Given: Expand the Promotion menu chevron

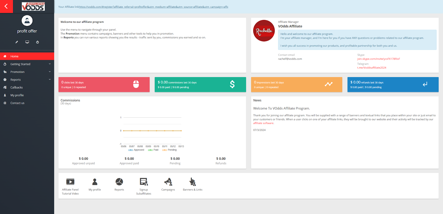Looking at the screenshot, I should click(x=50, y=72).
